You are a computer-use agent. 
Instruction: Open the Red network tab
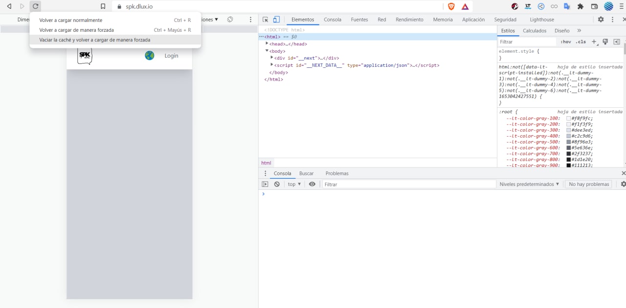coord(382,20)
